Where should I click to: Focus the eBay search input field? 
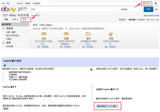(74, 10)
